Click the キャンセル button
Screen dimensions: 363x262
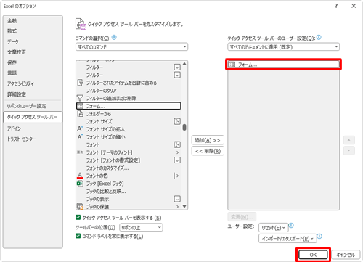coord(346,255)
